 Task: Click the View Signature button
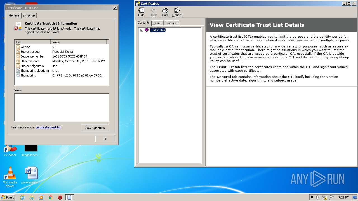point(95,128)
